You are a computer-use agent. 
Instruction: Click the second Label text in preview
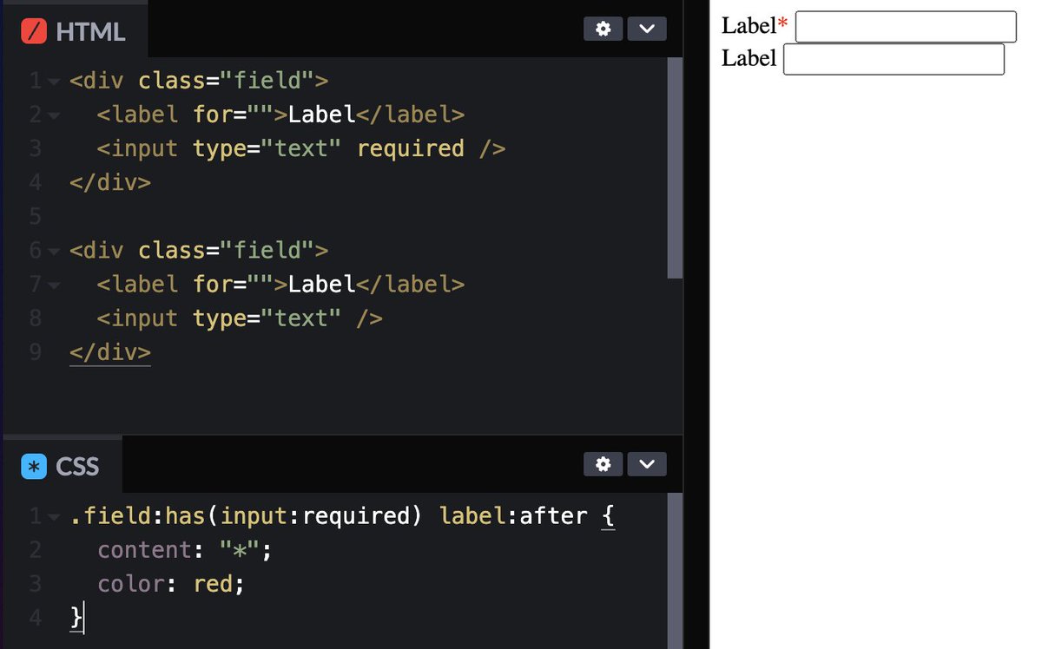click(x=748, y=58)
